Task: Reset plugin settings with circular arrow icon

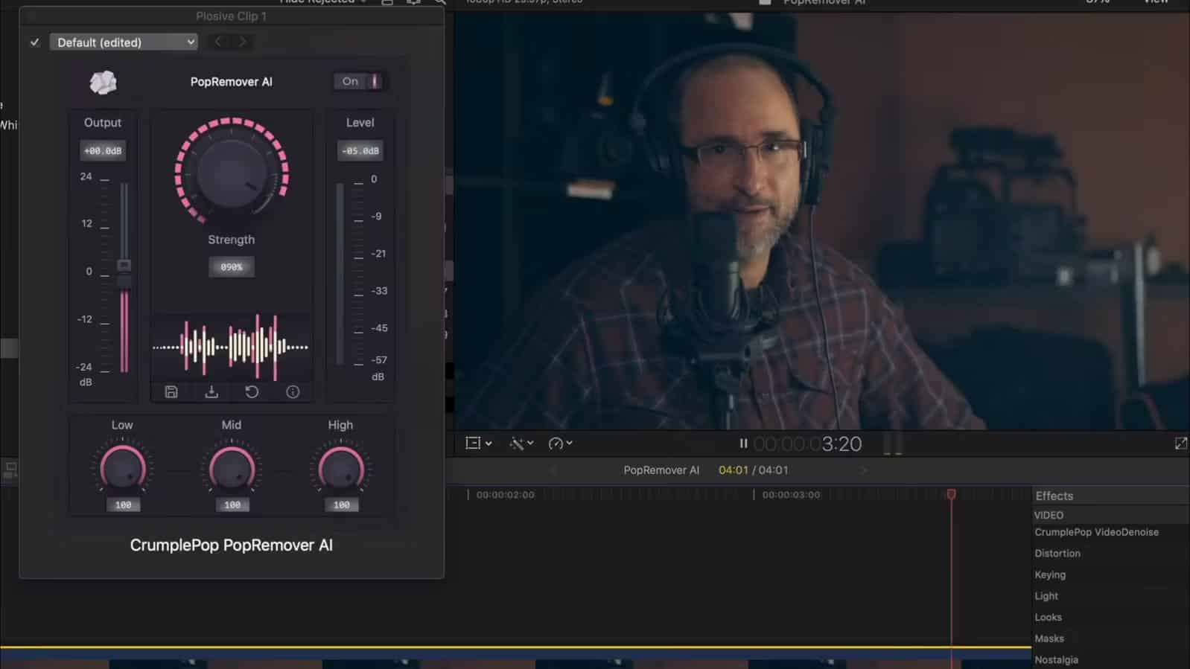Action: coord(252,392)
